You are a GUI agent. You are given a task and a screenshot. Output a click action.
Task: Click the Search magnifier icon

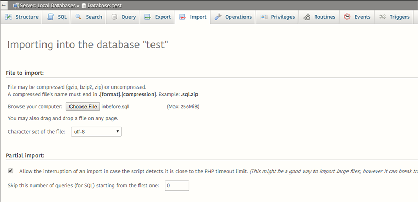(78, 17)
